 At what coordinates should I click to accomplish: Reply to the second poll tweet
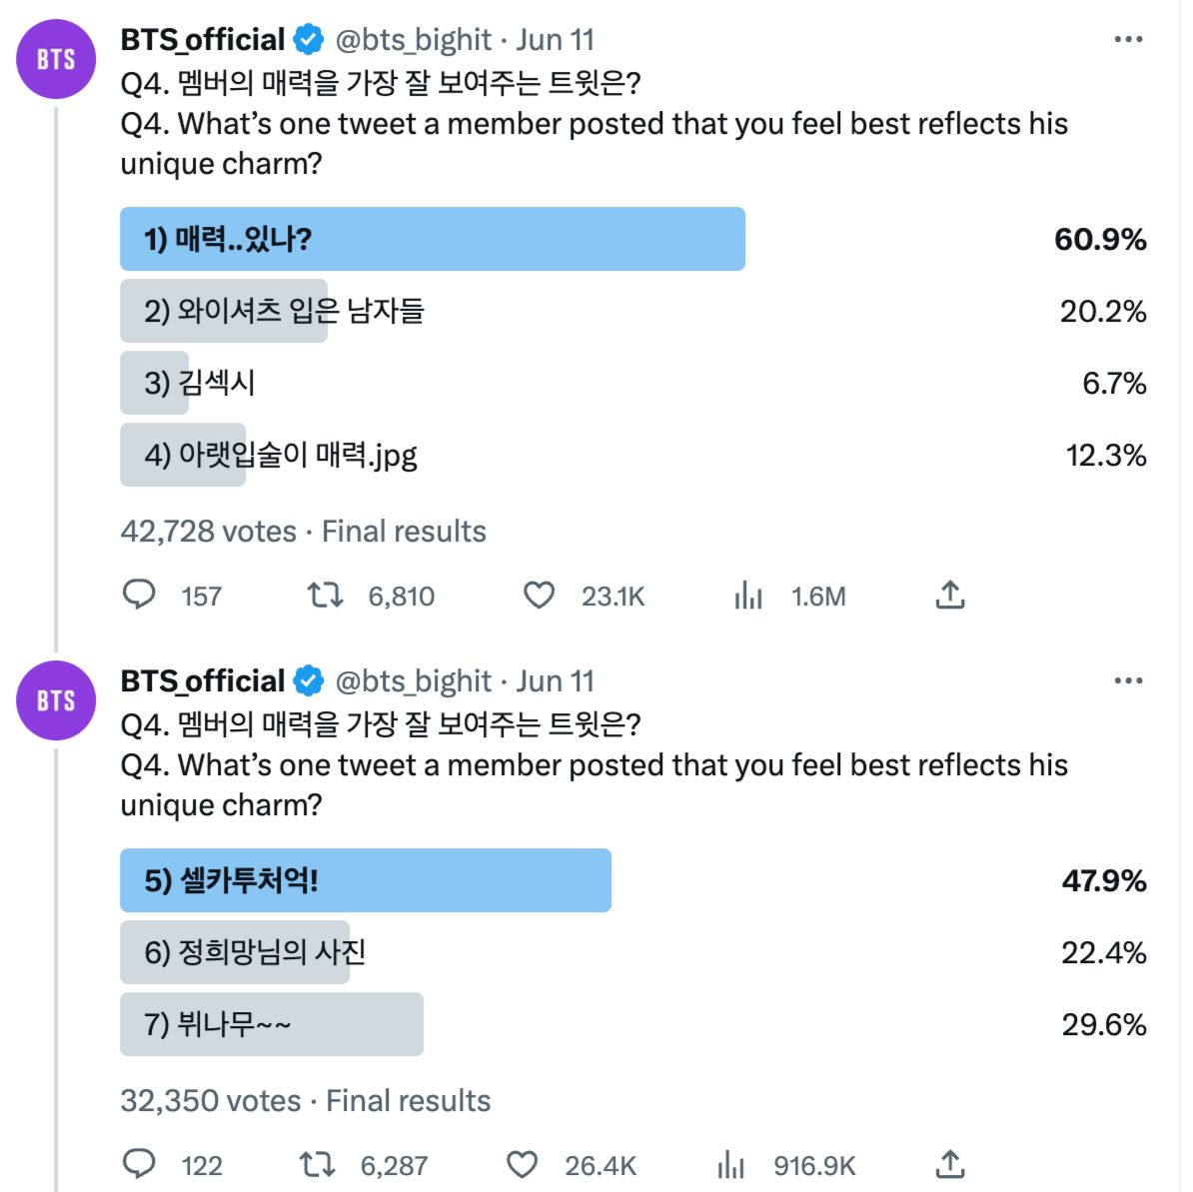tap(139, 1165)
